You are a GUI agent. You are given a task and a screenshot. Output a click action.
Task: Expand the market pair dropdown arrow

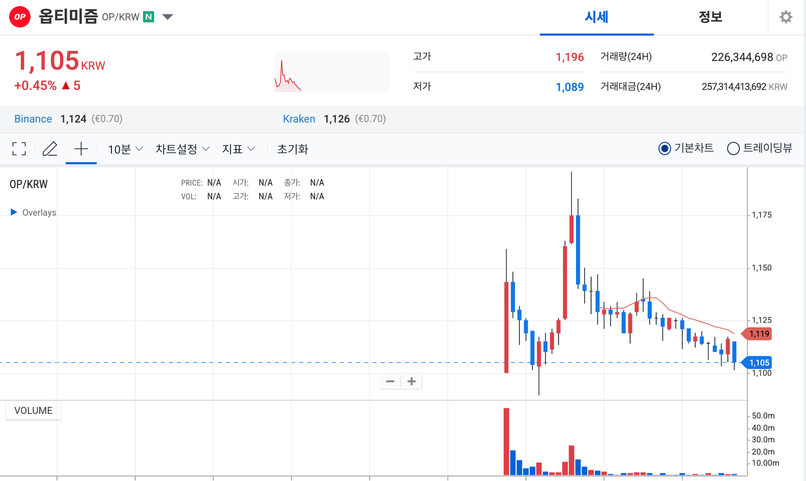point(167,17)
